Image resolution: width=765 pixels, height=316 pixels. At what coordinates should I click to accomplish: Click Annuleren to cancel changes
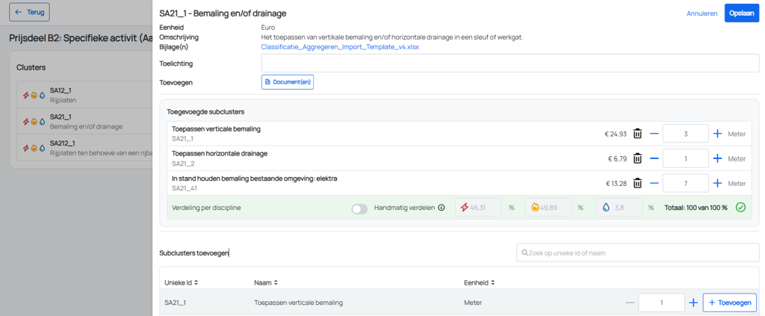pos(702,13)
